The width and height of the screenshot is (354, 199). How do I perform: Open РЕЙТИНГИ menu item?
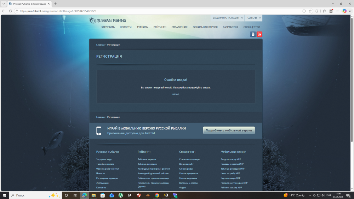160,27
